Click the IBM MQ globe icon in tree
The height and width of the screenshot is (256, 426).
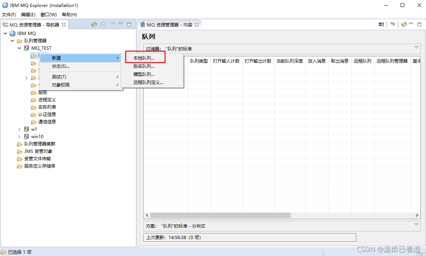tap(13, 34)
